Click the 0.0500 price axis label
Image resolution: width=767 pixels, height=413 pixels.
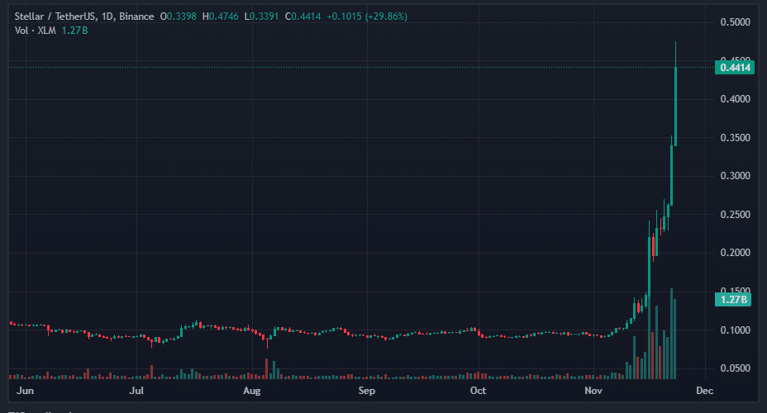pos(734,368)
